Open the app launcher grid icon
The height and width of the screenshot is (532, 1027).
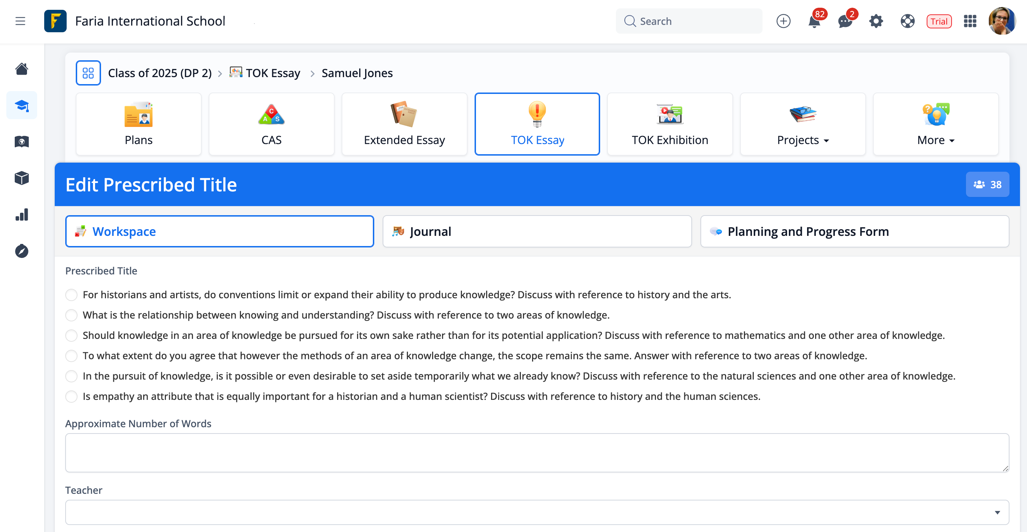[969, 21]
